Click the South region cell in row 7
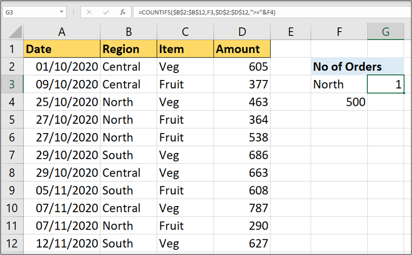Image resolution: width=412 pixels, height=255 pixels. [128, 155]
